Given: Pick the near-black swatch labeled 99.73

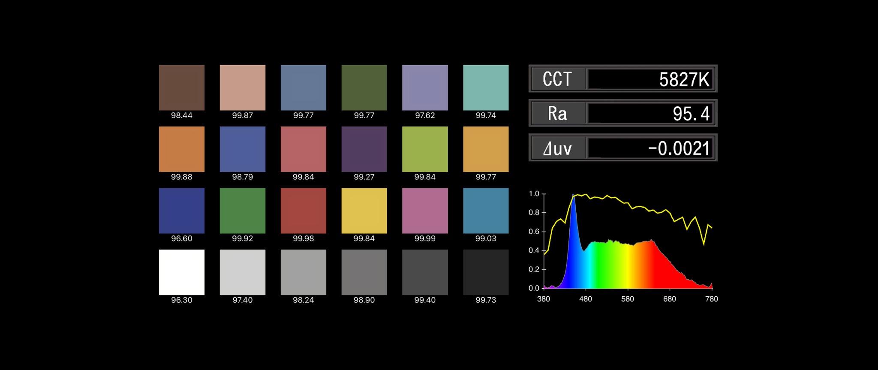Looking at the screenshot, I should pos(486,272).
